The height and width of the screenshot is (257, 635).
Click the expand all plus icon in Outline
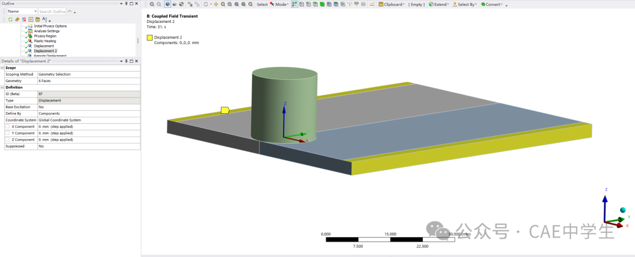coord(31,19)
